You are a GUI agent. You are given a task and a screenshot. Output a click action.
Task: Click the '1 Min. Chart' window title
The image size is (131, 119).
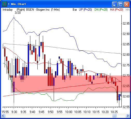[x=17, y=4]
